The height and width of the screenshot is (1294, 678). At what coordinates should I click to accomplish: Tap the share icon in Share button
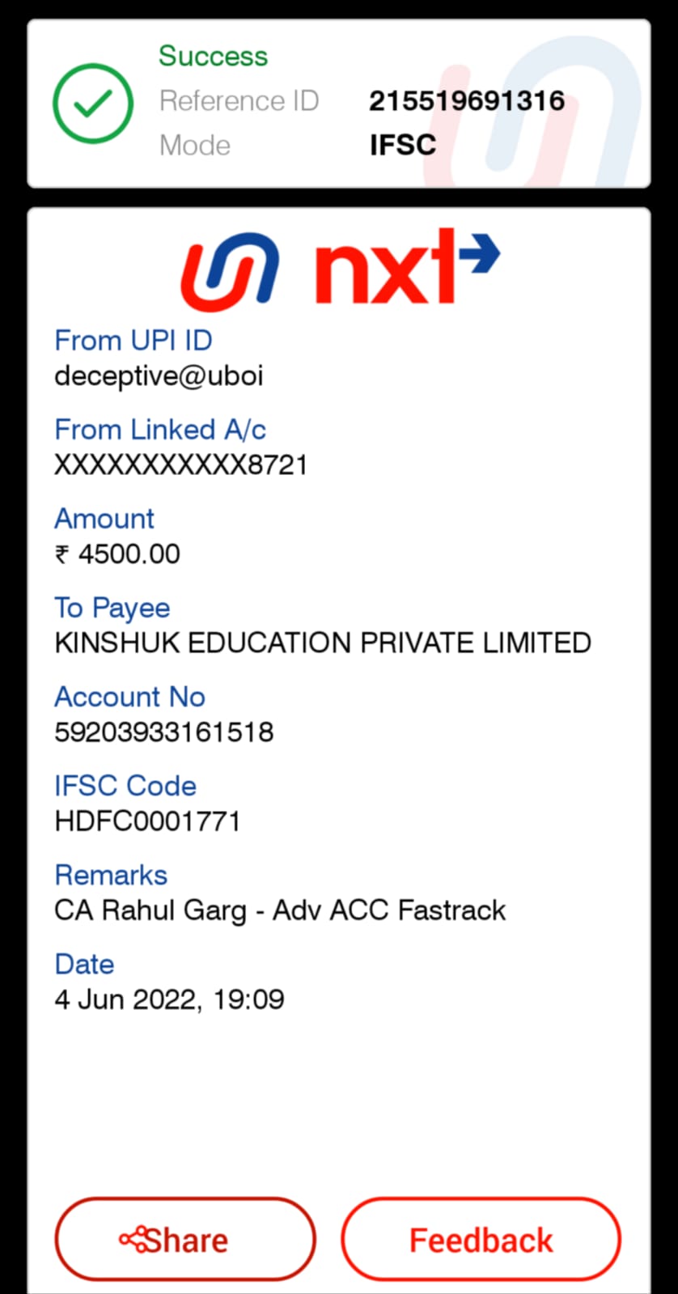132,1239
